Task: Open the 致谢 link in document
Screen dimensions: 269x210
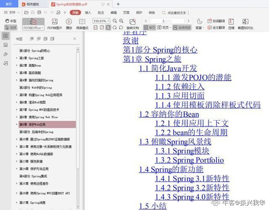Action: (x=131, y=41)
